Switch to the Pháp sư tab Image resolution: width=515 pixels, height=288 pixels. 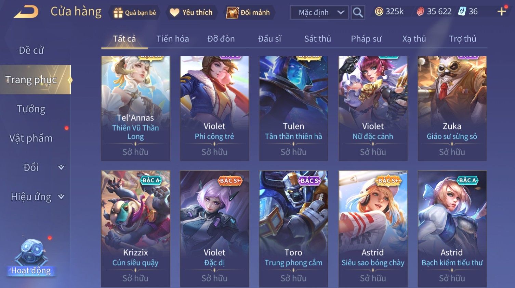click(366, 39)
